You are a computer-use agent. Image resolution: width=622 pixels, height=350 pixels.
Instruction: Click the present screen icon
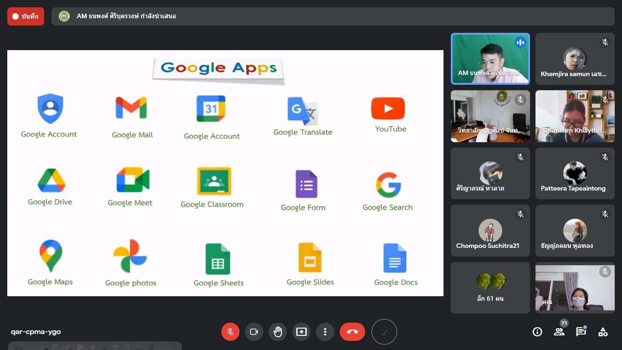point(301,332)
